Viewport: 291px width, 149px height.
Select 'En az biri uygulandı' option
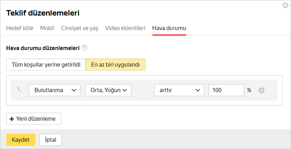[115, 65]
